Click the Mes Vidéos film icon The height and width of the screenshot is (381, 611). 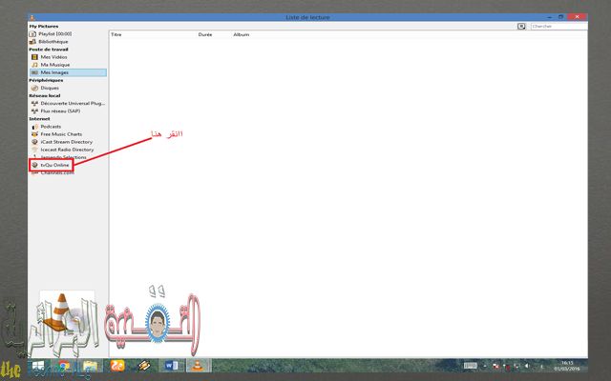tap(33, 57)
